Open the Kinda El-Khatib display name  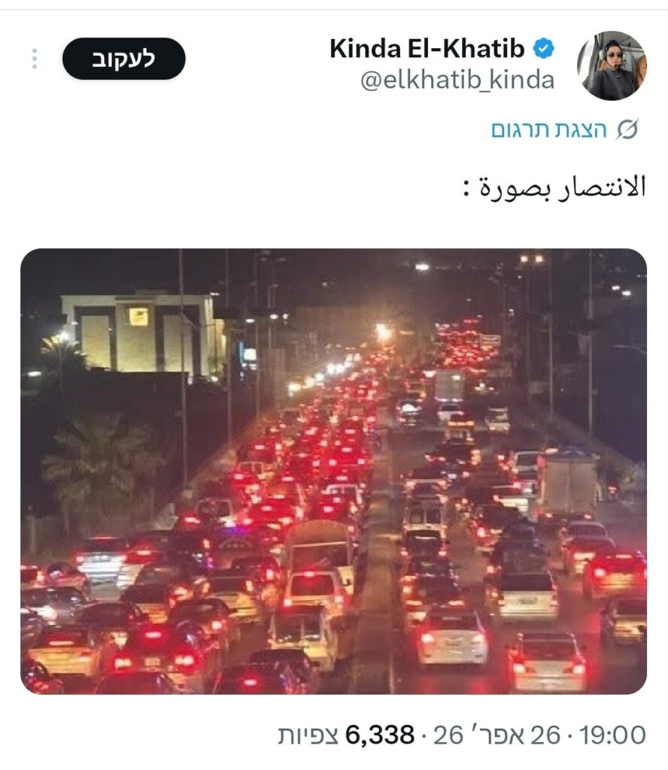pos(427,49)
